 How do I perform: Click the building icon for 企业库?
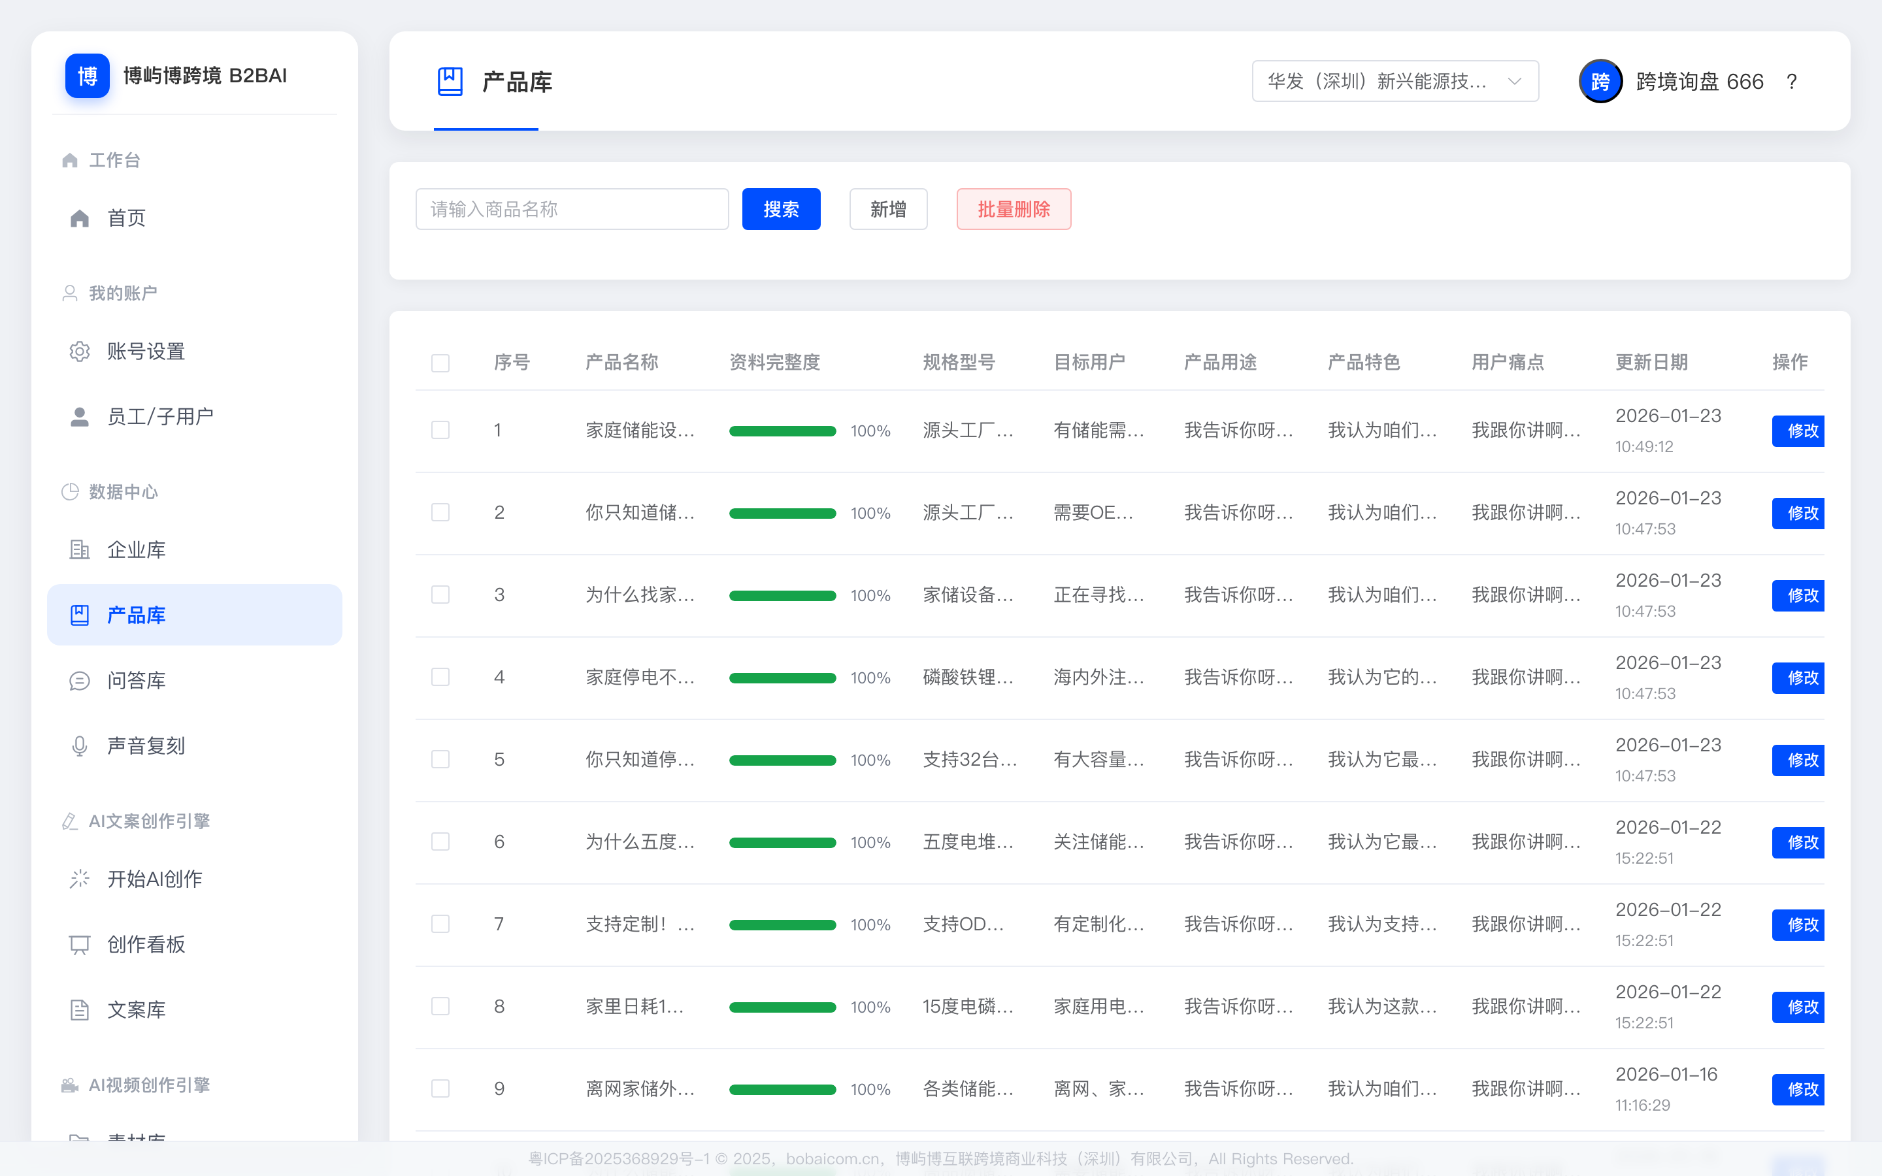[79, 550]
